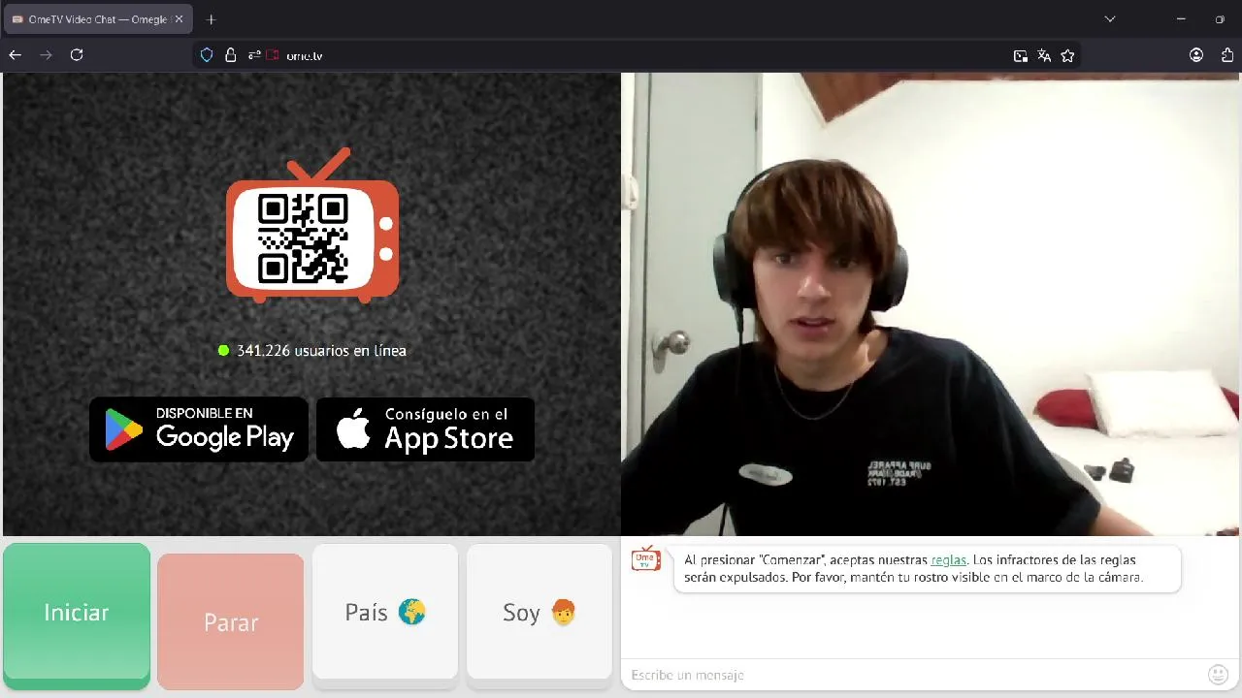Open the emoji picker smiley icon
Image resolution: width=1242 pixels, height=698 pixels.
[x=1219, y=675]
